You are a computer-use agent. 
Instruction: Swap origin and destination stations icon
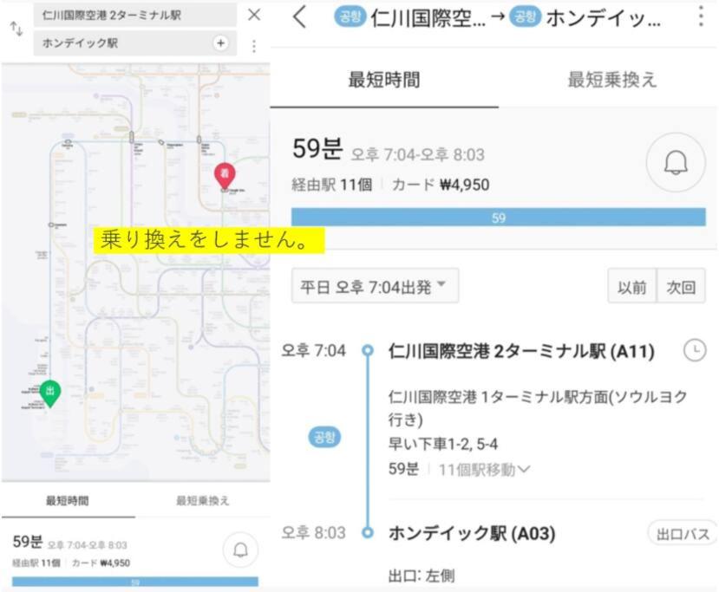tap(16, 29)
